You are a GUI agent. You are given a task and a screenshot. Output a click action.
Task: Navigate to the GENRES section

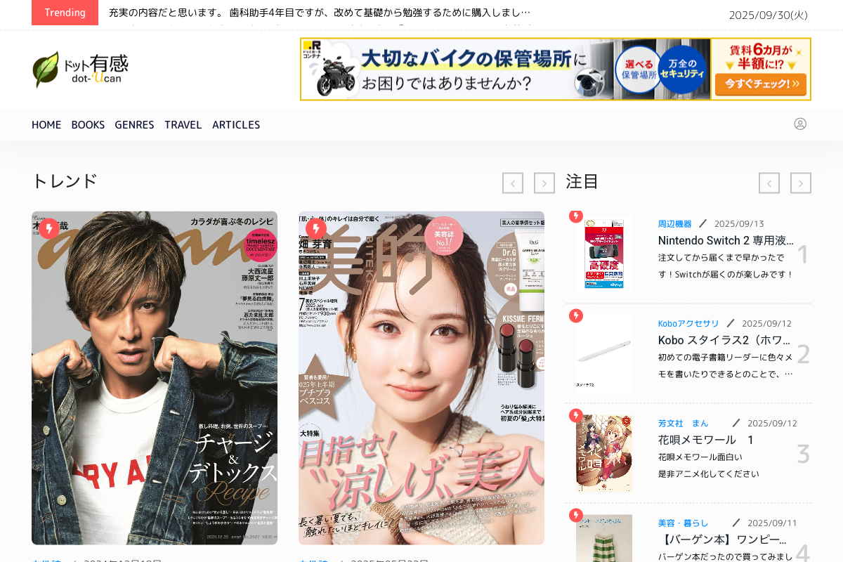pos(134,124)
